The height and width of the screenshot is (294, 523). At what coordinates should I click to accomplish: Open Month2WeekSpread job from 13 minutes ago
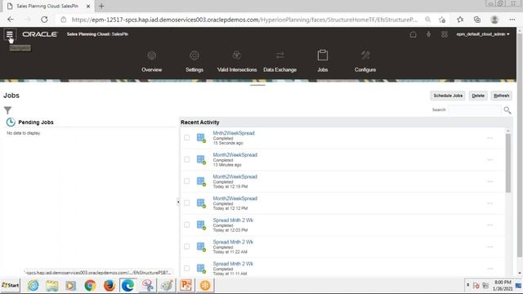coord(235,154)
